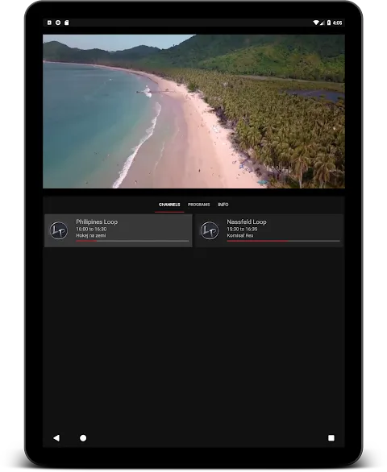
Task: Tap the Nassfeld Loop channel logo
Action: 210,230
